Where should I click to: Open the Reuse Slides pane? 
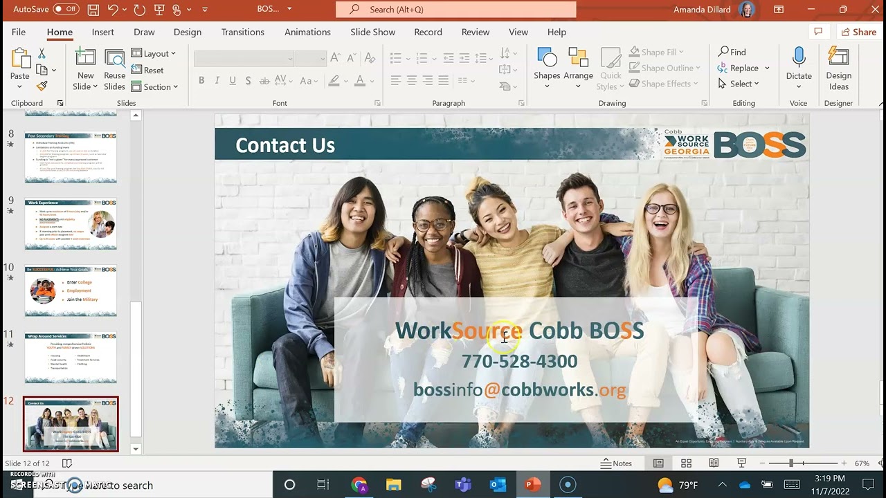point(114,69)
